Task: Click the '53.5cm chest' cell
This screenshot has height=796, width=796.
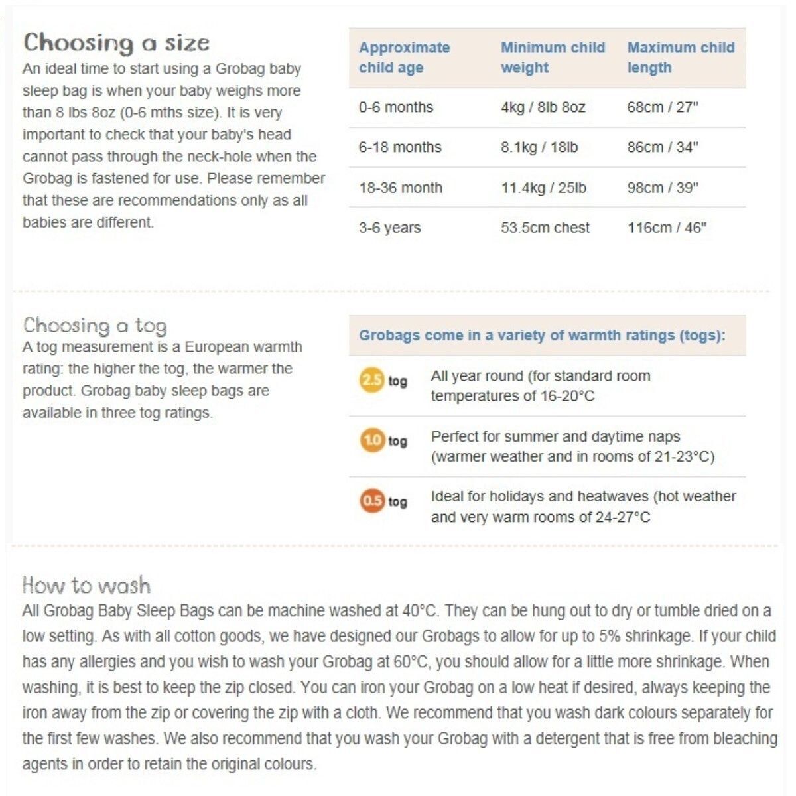Action: (x=545, y=228)
